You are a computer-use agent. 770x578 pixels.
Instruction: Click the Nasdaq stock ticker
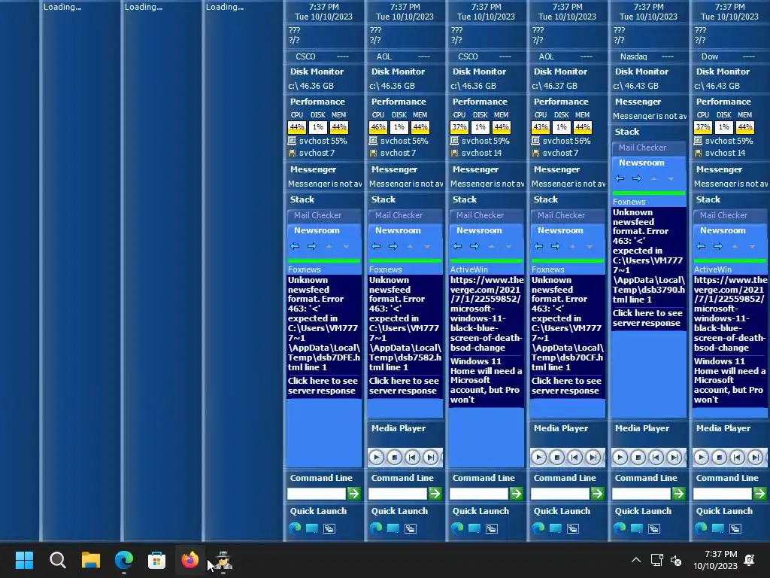[x=648, y=56]
